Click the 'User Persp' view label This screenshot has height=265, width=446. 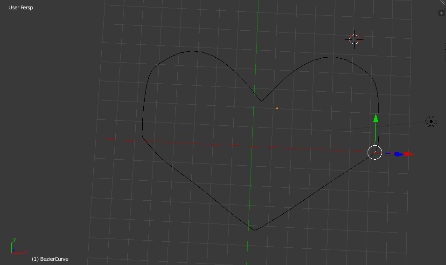[x=21, y=7]
